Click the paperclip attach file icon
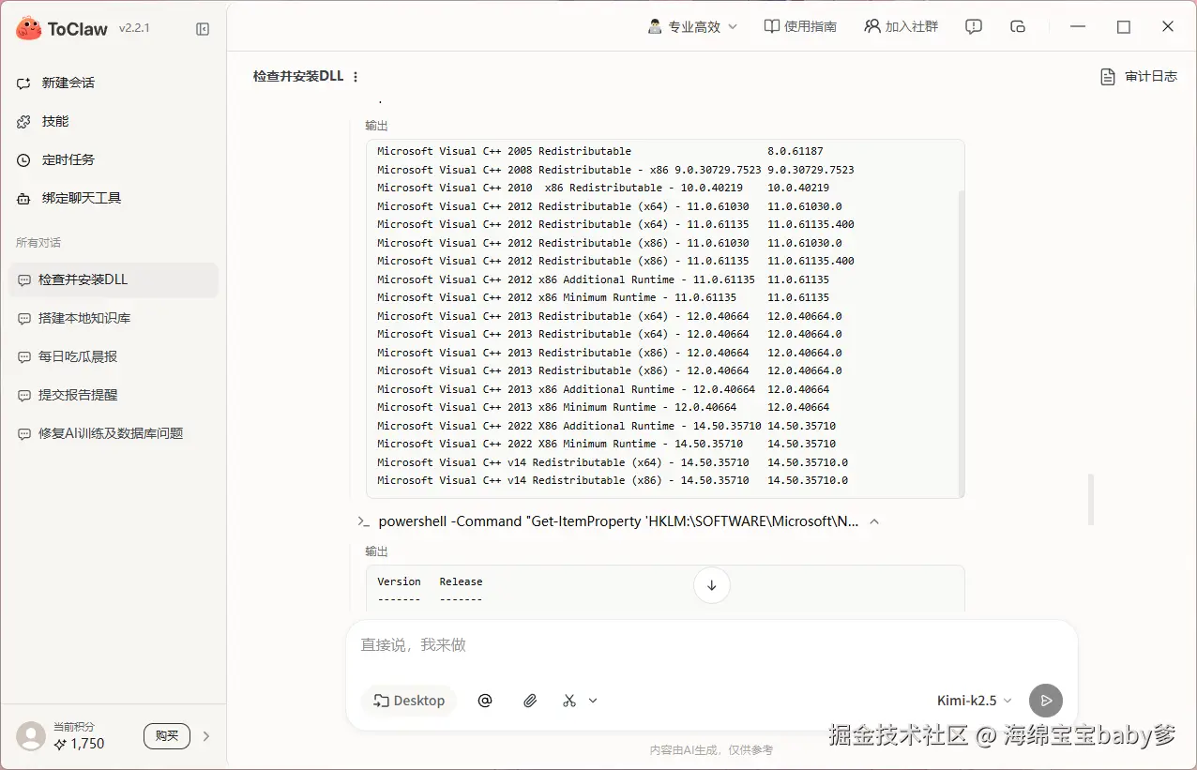The height and width of the screenshot is (770, 1197). point(530,701)
